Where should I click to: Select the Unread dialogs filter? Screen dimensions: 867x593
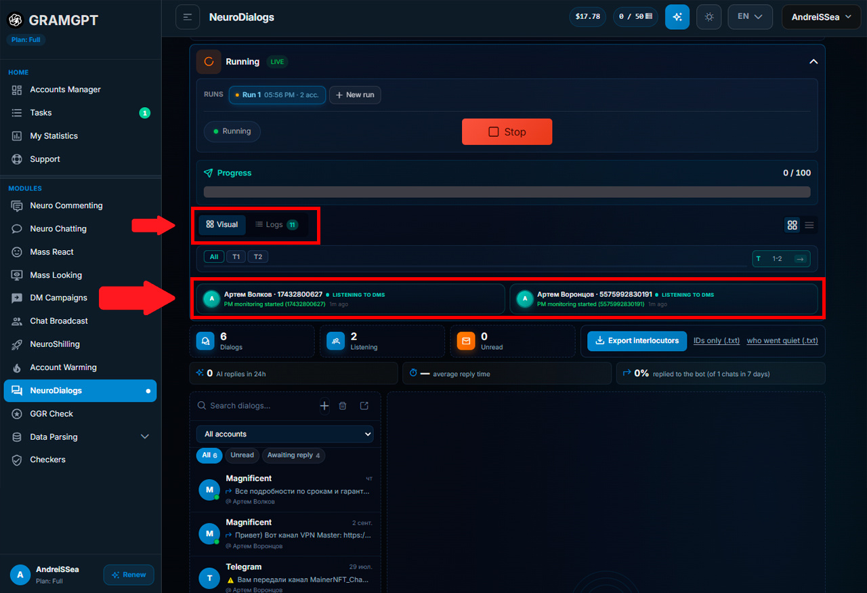pos(242,455)
